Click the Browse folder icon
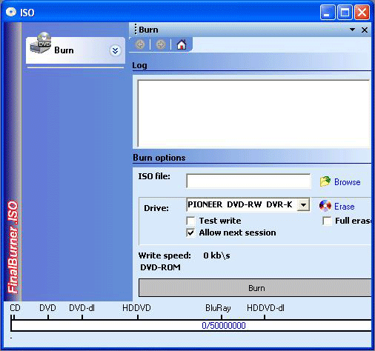Image resolution: width=375 pixels, height=351 pixels. click(325, 181)
